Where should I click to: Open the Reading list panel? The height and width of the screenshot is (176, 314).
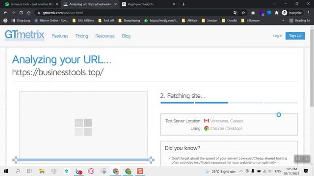tap(300, 21)
